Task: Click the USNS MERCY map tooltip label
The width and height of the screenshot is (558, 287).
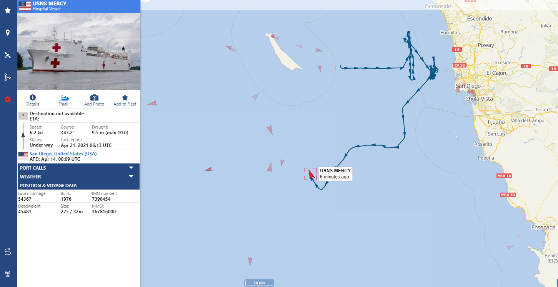Action: [335, 174]
